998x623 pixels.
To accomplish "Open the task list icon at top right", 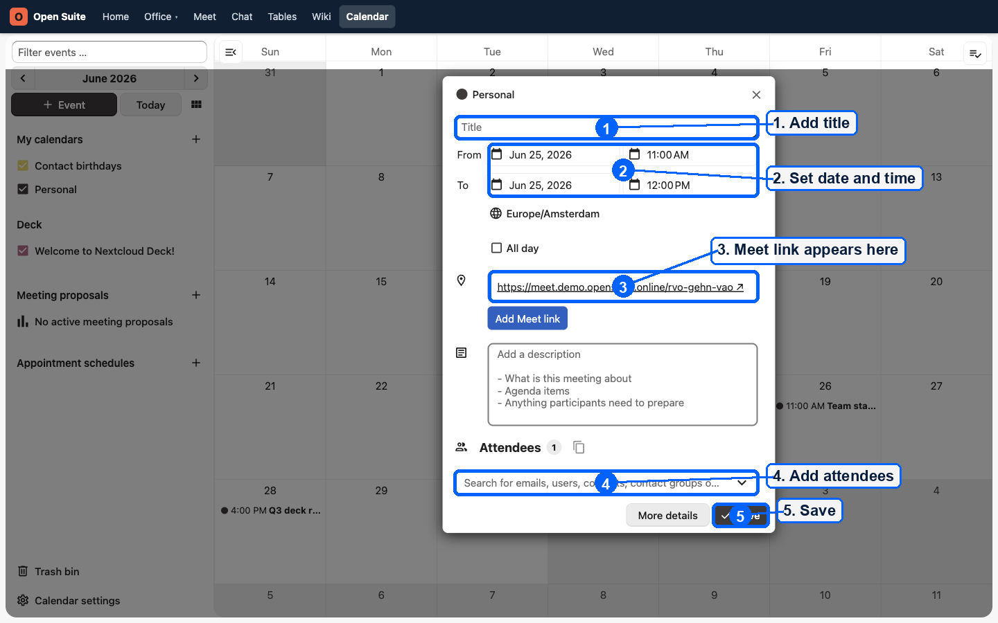I will tap(975, 53).
